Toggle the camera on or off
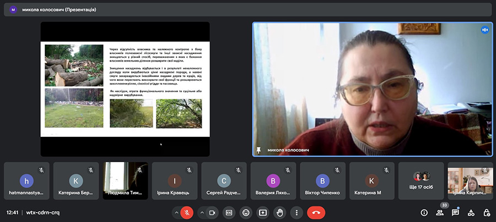The image size is (496, 222). pyautogui.click(x=212, y=213)
